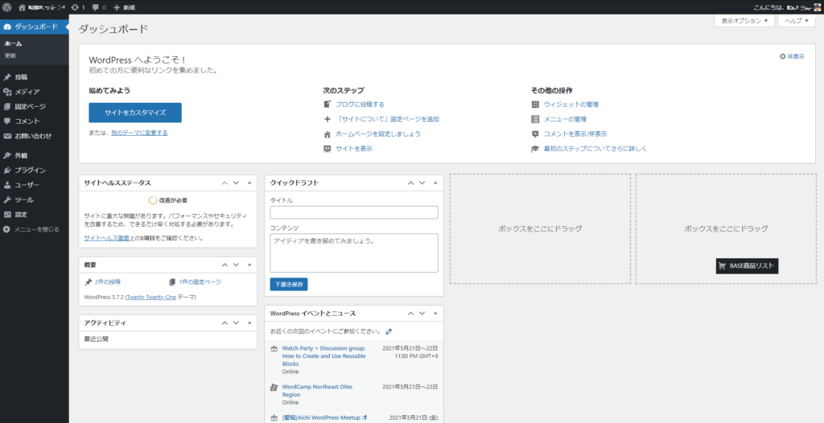This screenshot has height=423, width=824.
Task: Click 2件の投稿 link
Action: [108, 282]
